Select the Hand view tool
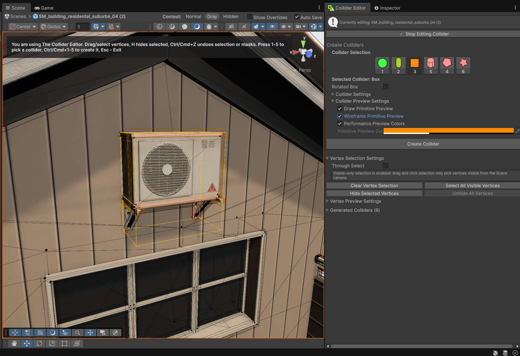Image resolution: width=520 pixels, height=356 pixels. [x=14, y=343]
